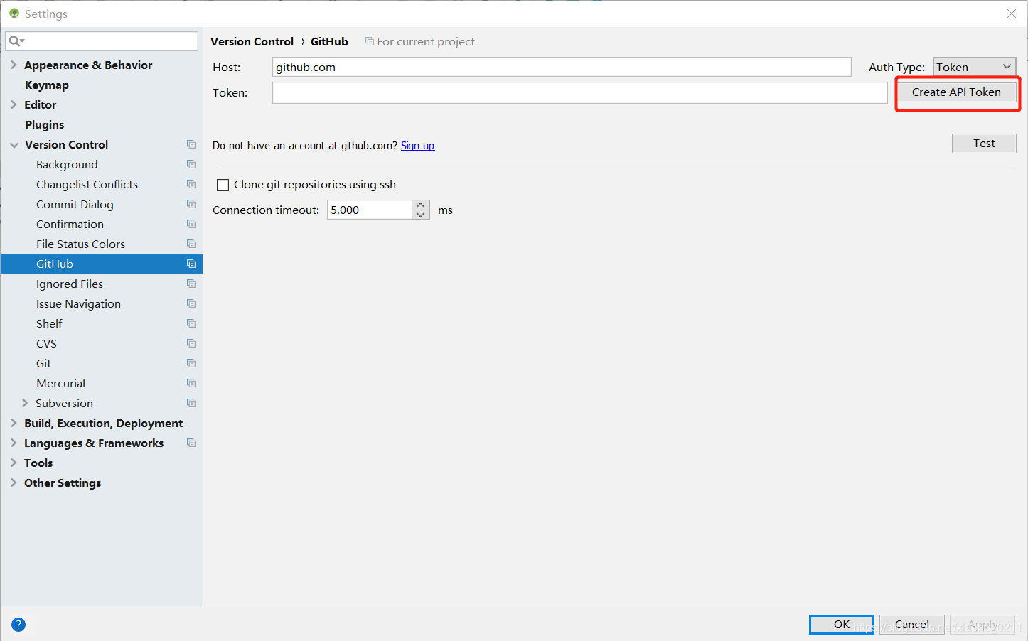Click the Host input field
This screenshot has width=1028, height=641.
[562, 67]
